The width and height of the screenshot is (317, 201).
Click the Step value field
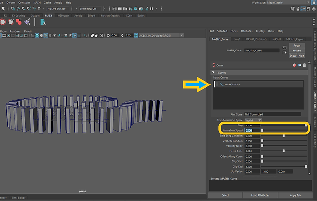pyautogui.click(x=252, y=126)
